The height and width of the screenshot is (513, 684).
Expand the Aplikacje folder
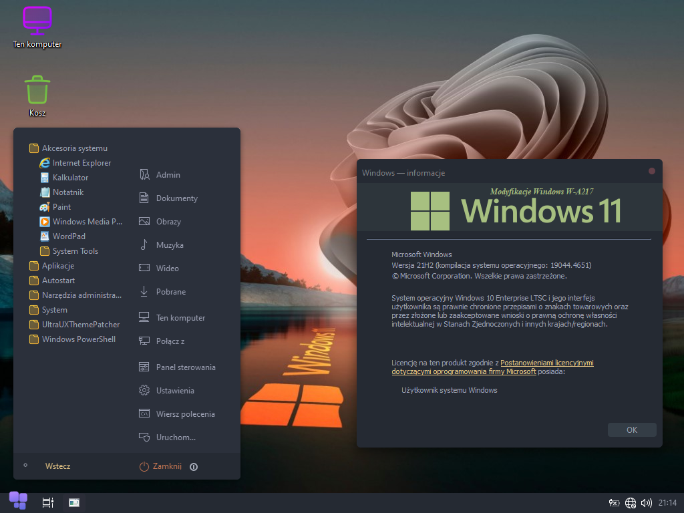pyautogui.click(x=57, y=266)
